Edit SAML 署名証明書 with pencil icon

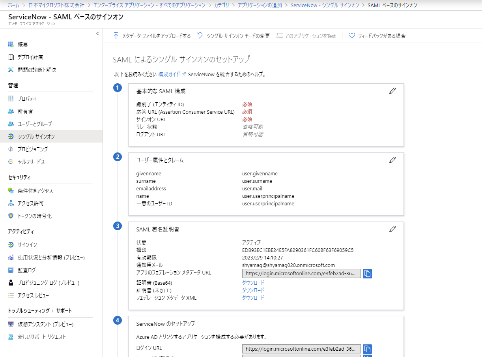point(392,229)
